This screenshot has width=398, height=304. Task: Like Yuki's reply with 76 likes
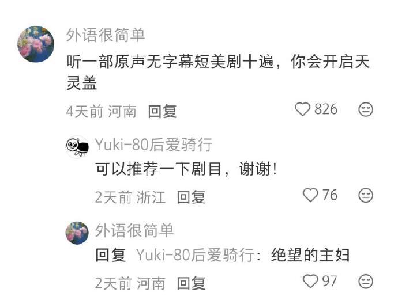pyautogui.click(x=310, y=195)
